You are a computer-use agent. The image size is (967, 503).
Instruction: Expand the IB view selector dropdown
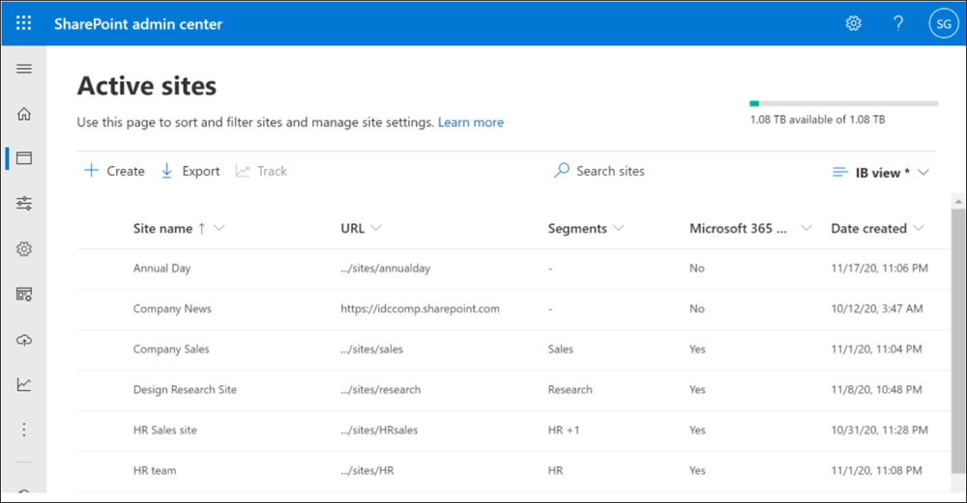[x=881, y=172]
